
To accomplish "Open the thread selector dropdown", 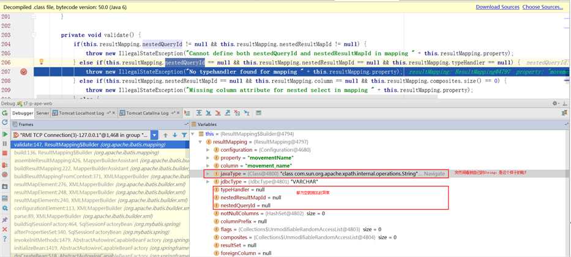I will 154,135.
